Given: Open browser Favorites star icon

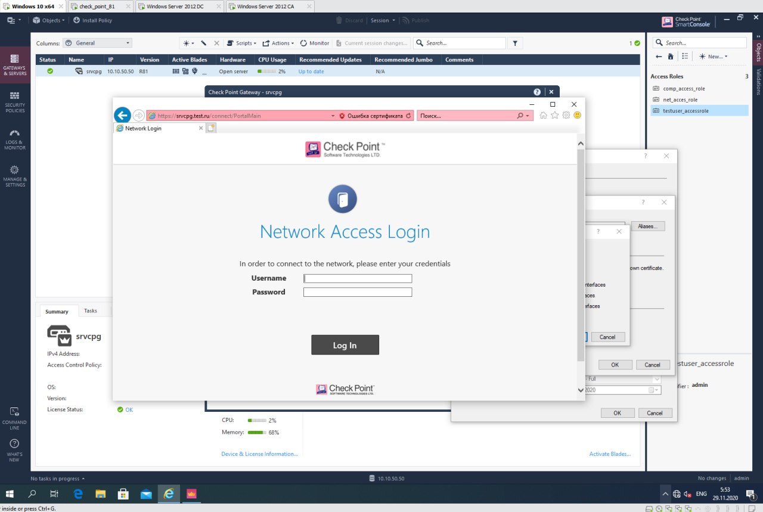Looking at the screenshot, I should pos(555,115).
